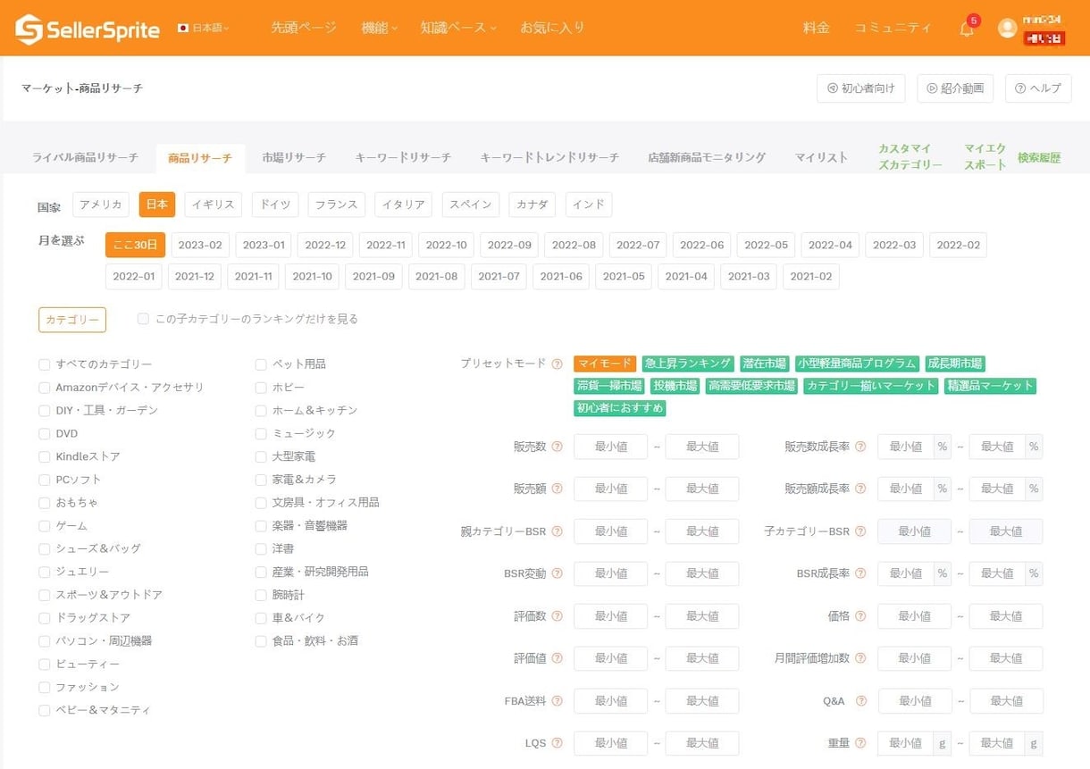1090x769 pixels.
Task: Click 評価値 maximum value field
Action: click(702, 658)
